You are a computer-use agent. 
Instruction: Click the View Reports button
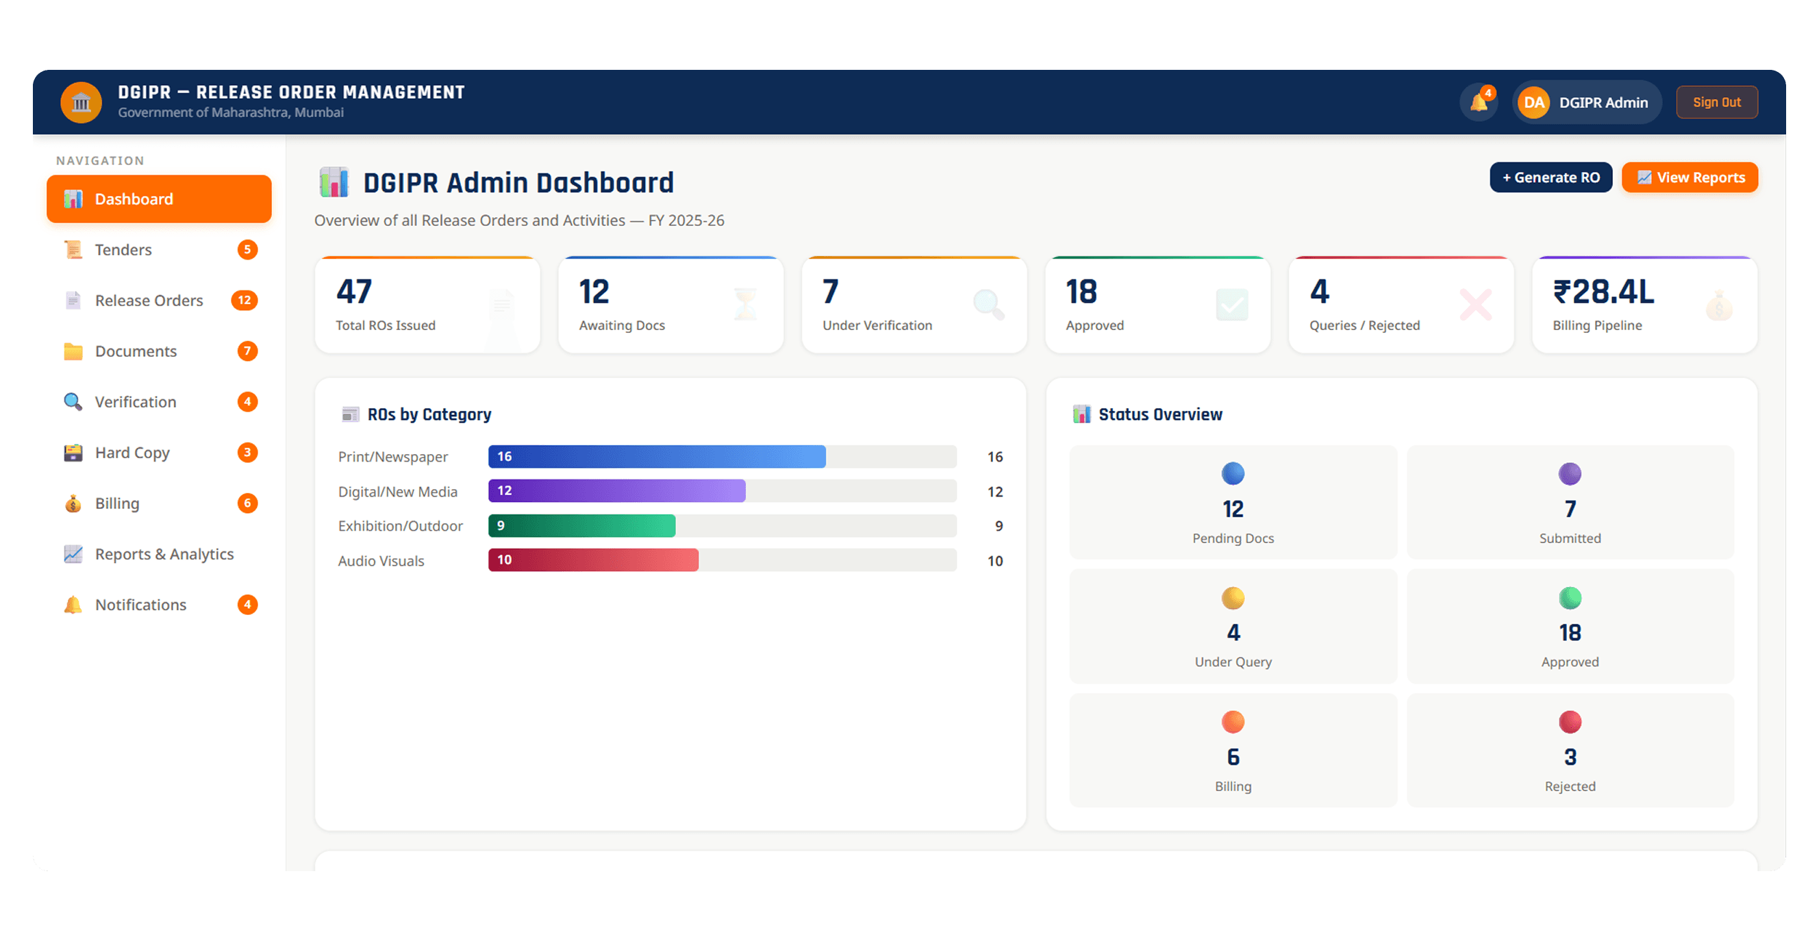point(1690,178)
